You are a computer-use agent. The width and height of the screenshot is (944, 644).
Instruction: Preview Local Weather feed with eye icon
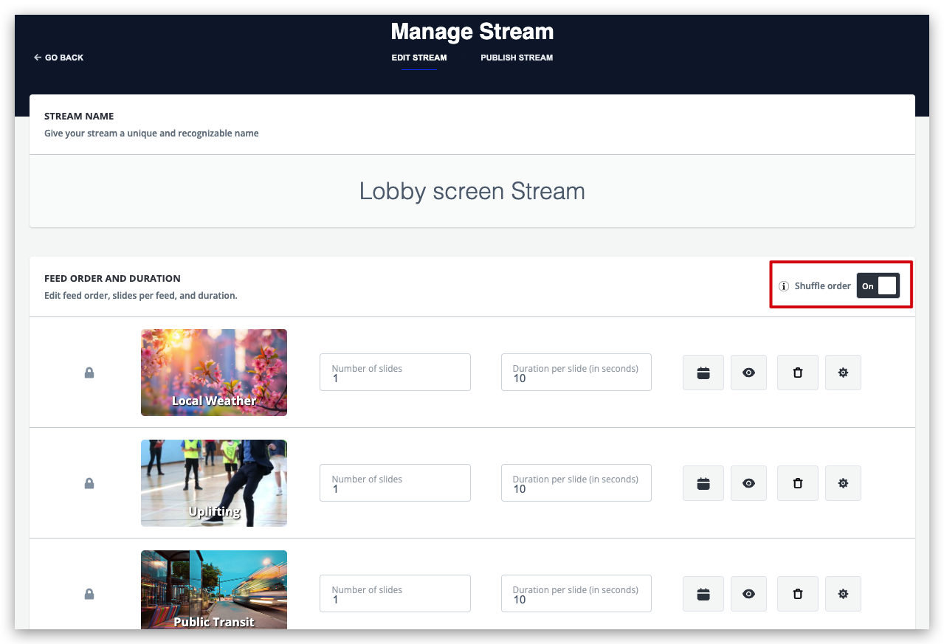click(748, 373)
